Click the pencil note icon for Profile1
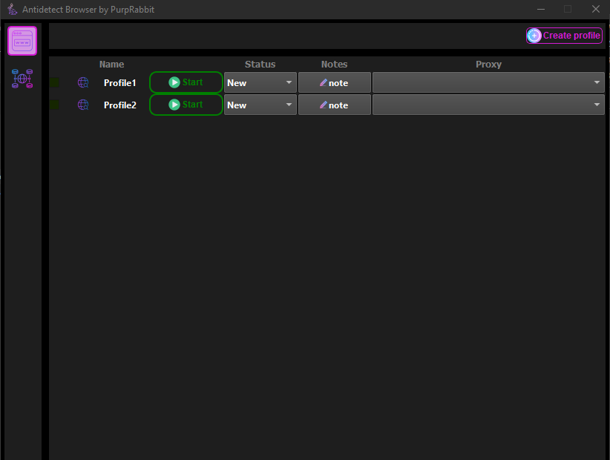The width and height of the screenshot is (610, 460). (x=324, y=82)
